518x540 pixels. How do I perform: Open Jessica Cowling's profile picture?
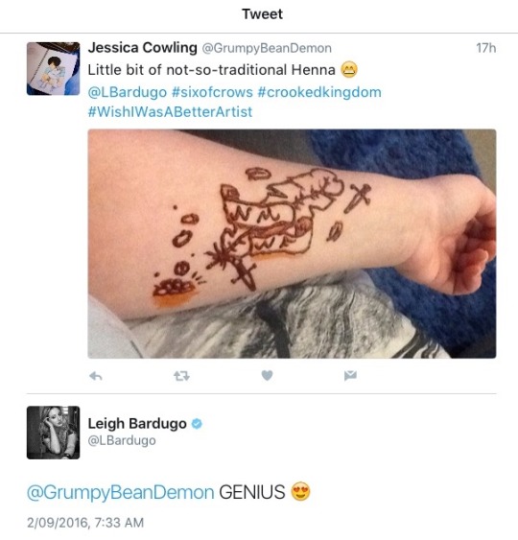coord(53,68)
